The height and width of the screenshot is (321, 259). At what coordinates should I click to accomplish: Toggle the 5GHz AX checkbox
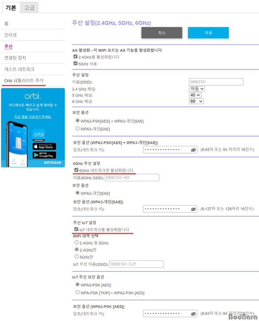pyautogui.click(x=76, y=63)
